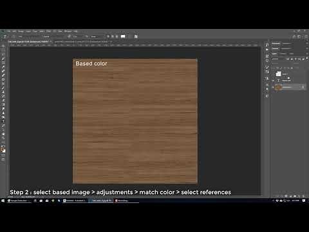
Task: Select the highlighted Horizontal Type tool
Action: [x=3, y=121]
